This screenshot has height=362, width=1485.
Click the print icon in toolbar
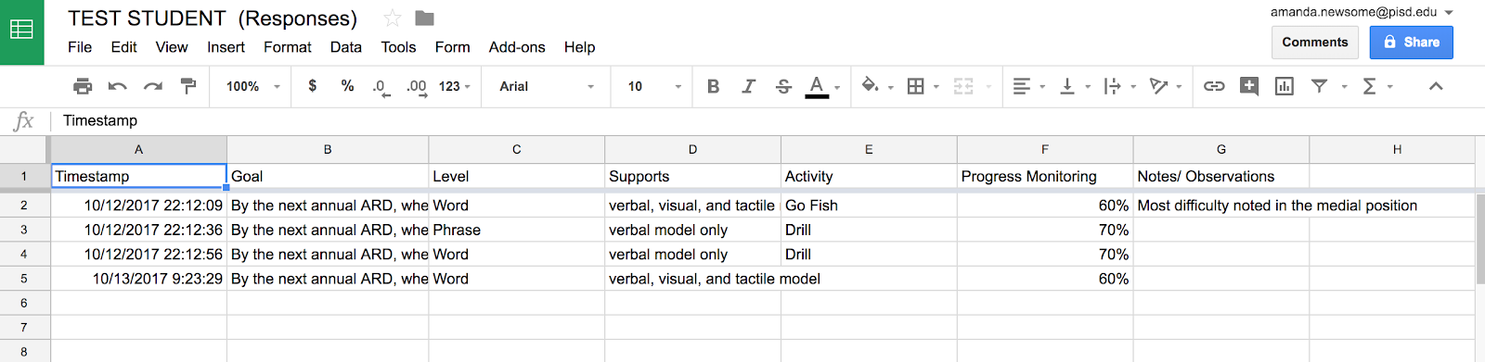[x=83, y=86]
